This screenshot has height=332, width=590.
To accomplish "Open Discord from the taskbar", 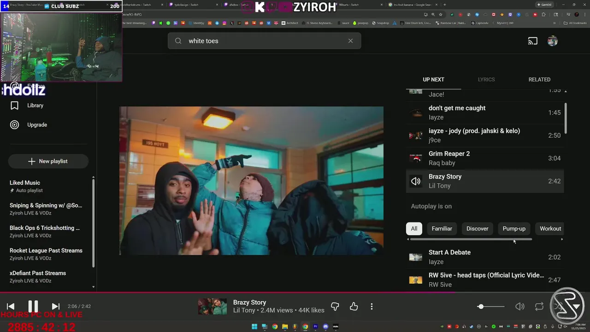I will coord(325,326).
